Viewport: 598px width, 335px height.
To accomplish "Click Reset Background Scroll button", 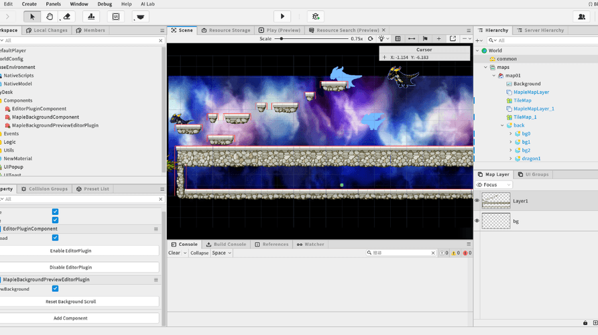I will point(70,301).
